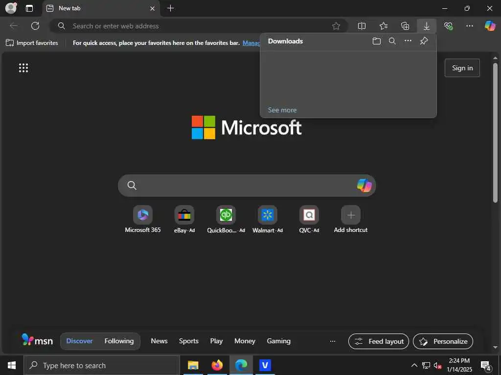Open Microsoft 365 shortcut
This screenshot has height=375, width=501.
pos(143,220)
